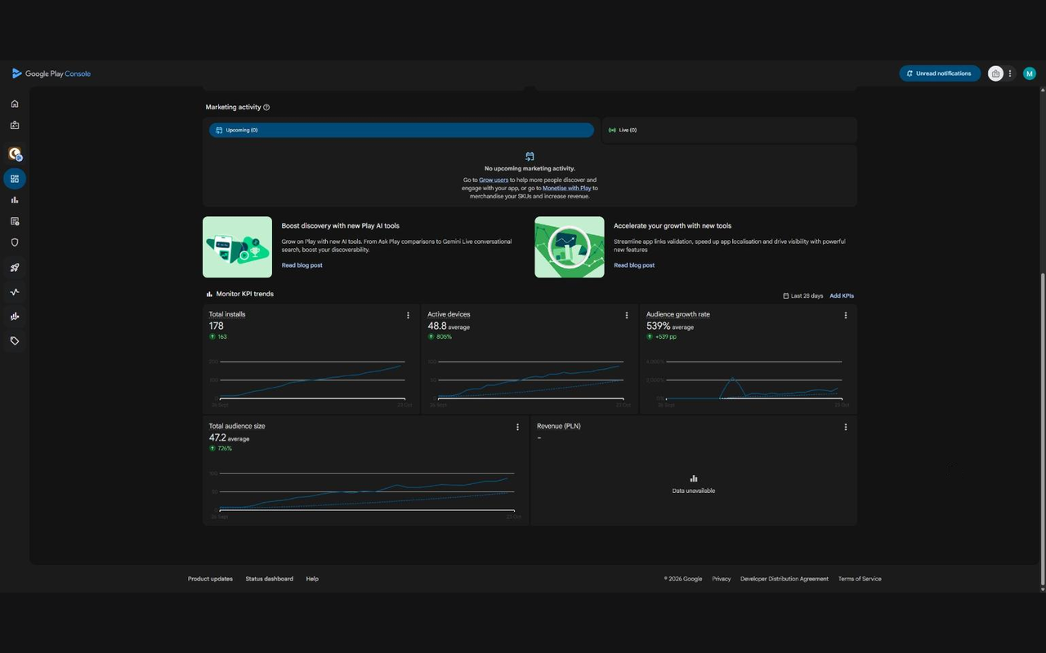Open the Last 28 days date range
Screen dimensions: 1046x653
click(x=803, y=295)
